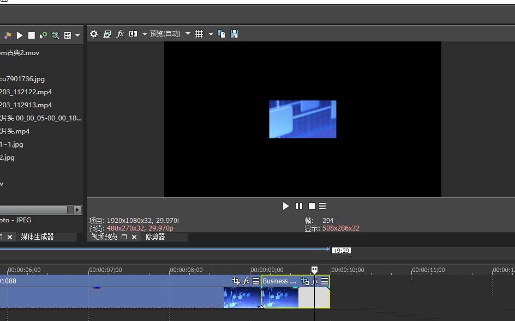Enable split-screen view in preview toolbar
Screen dimensions: 515x321
[x=133, y=34]
